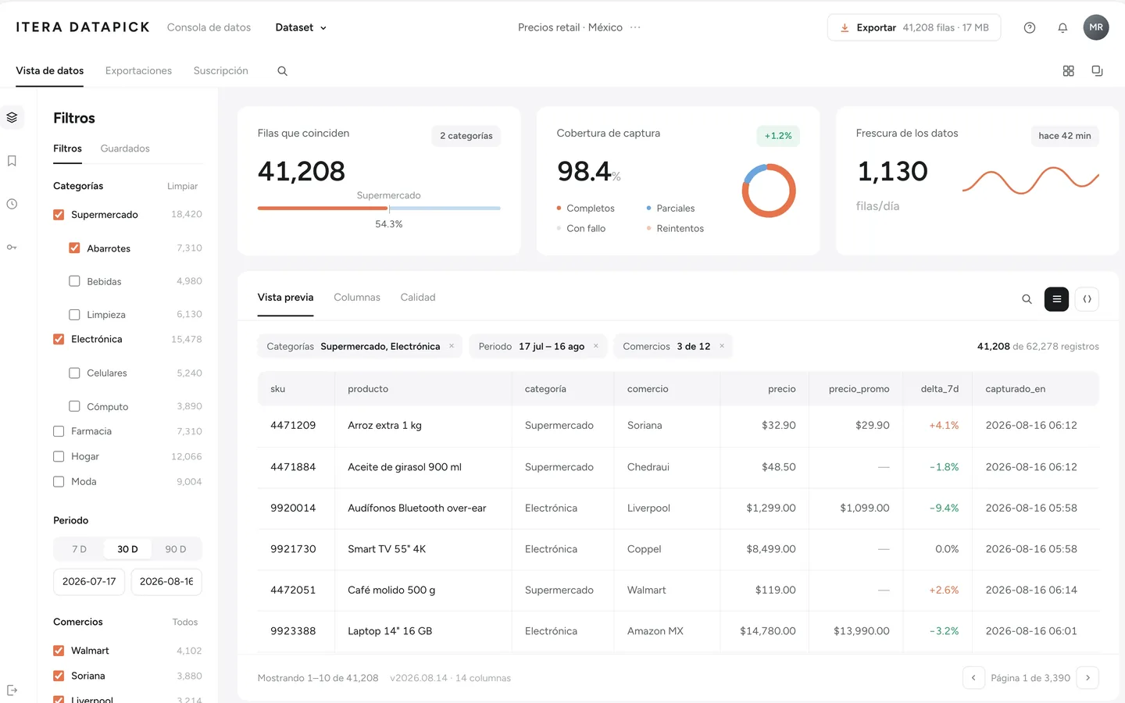
Task: Search within the preview table
Action: tap(1027, 299)
